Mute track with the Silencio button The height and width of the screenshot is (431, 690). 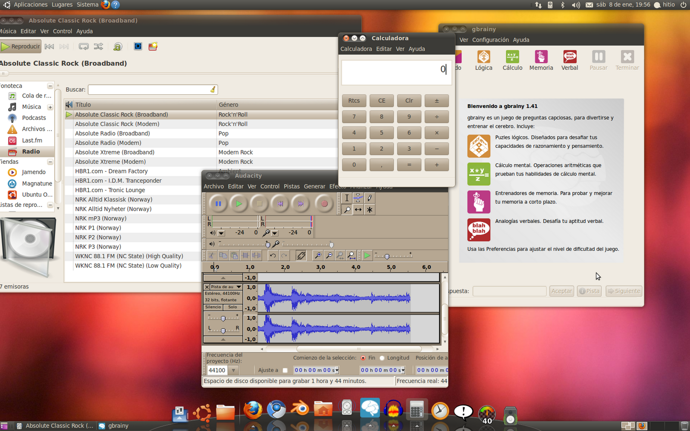tap(213, 307)
